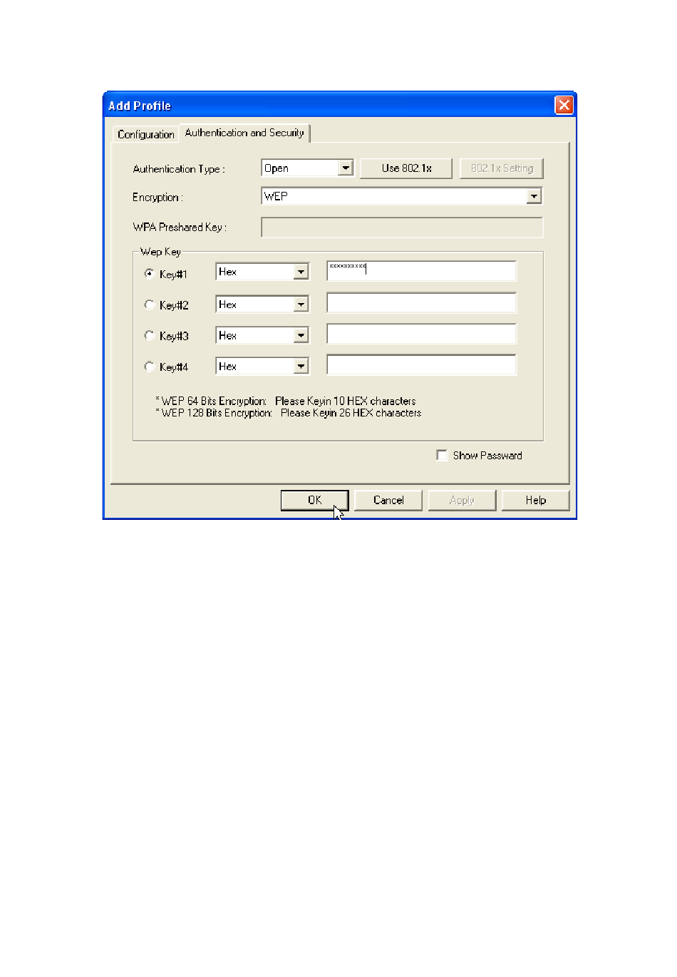
Task: Click the Key#1 WEP key field
Action: click(x=421, y=271)
